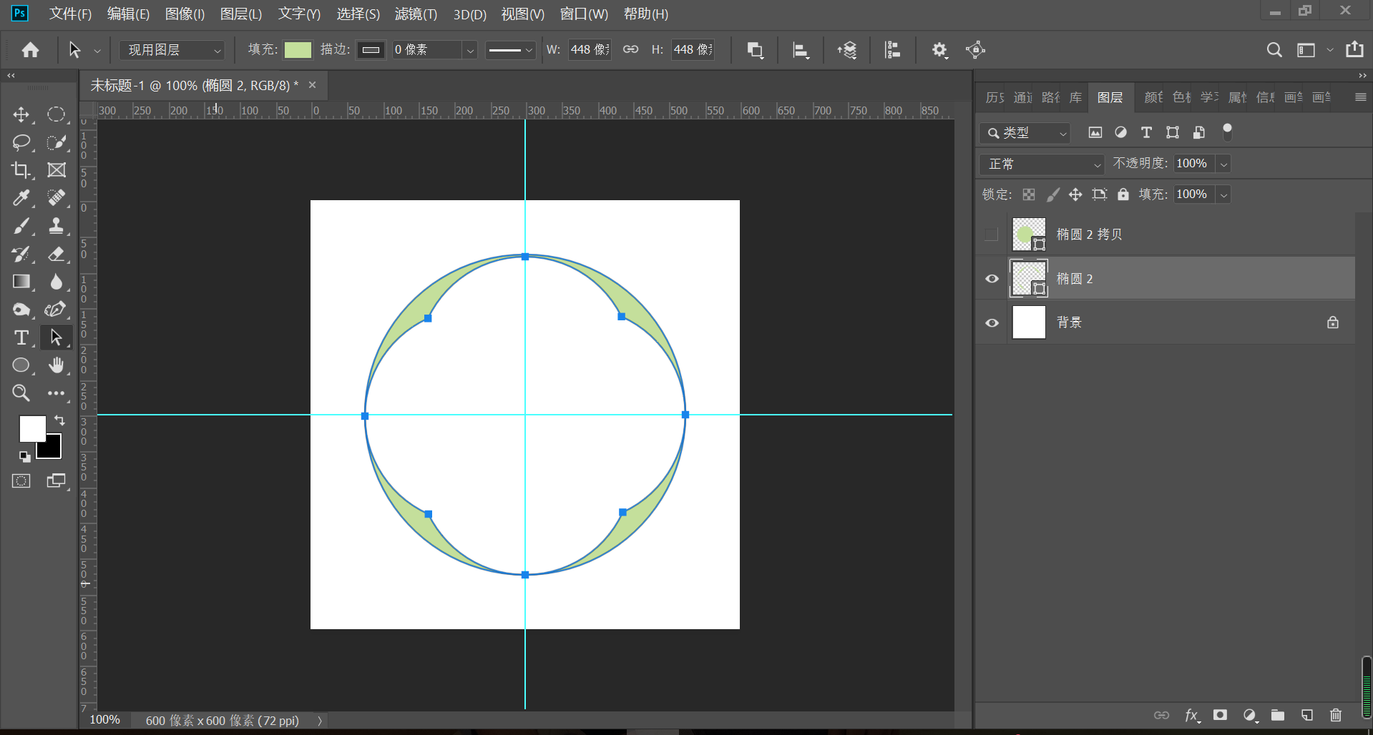Image resolution: width=1373 pixels, height=735 pixels.
Task: Delete layer with trash icon
Action: coord(1336,715)
